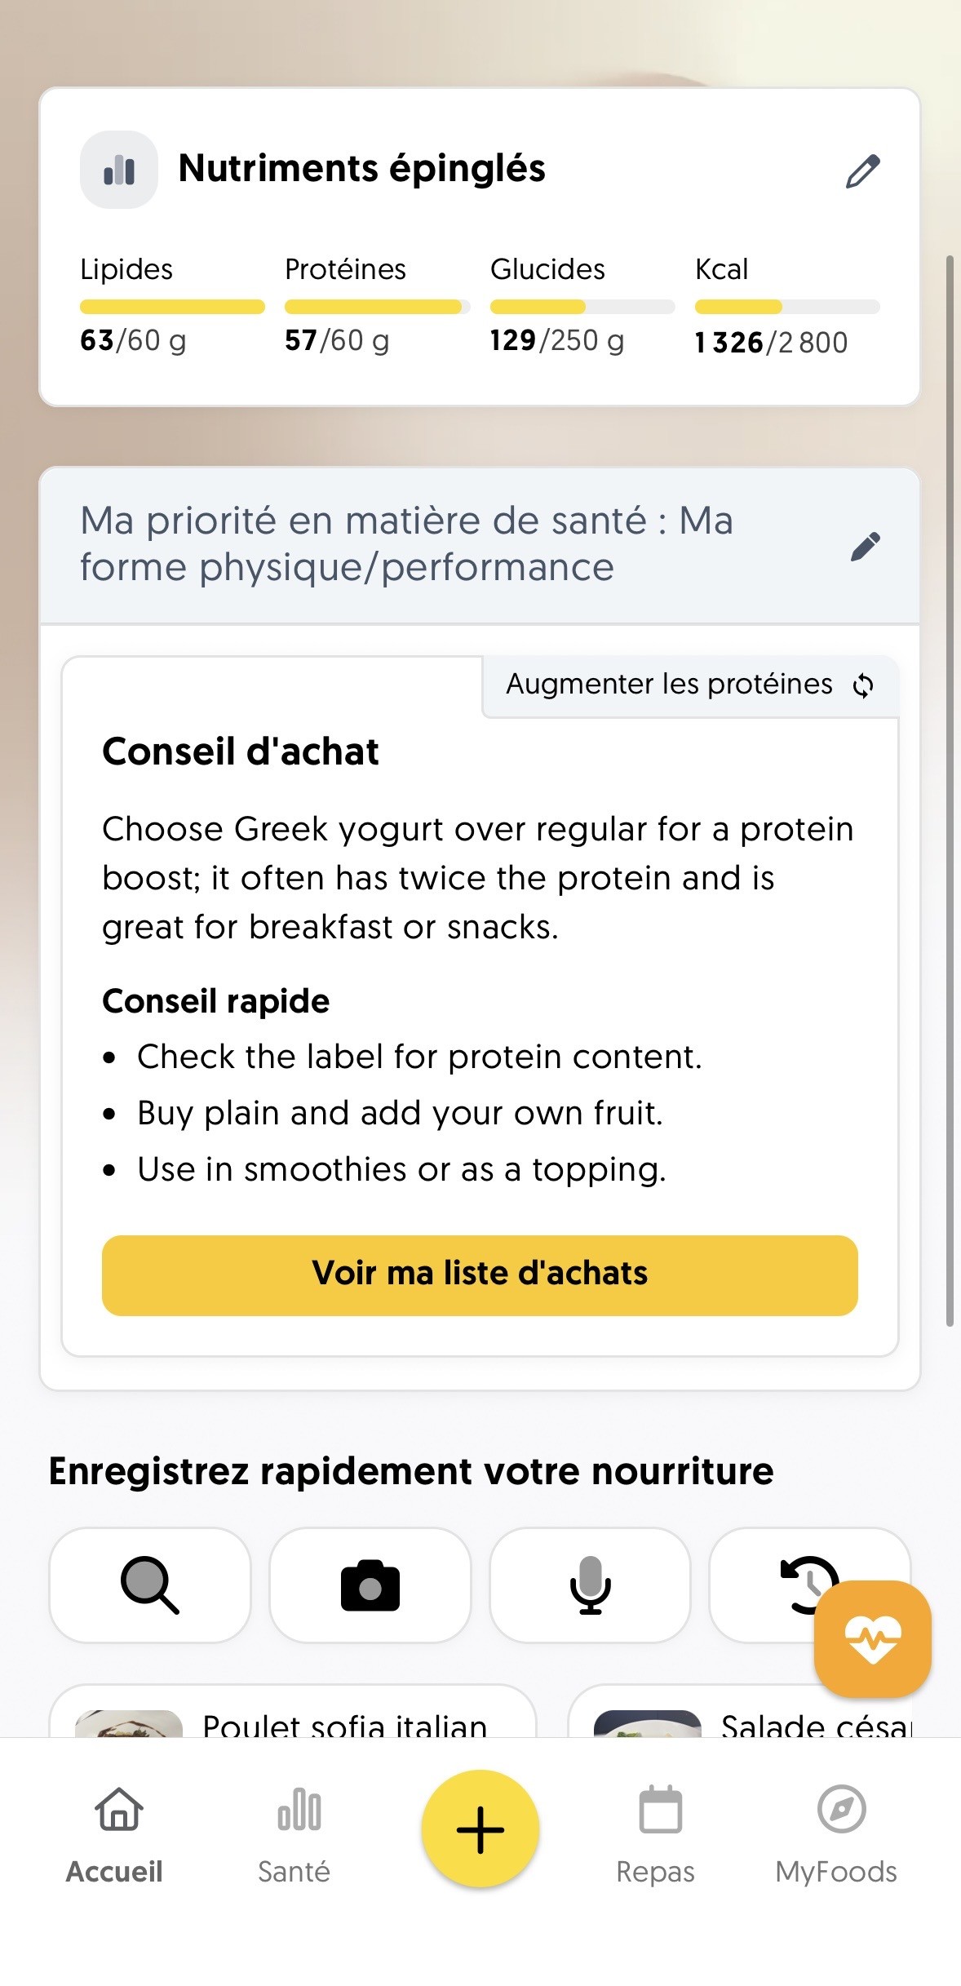Viewport: 961px width, 1986px height.
Task: Open food search with magnifier icon
Action: pos(149,1585)
